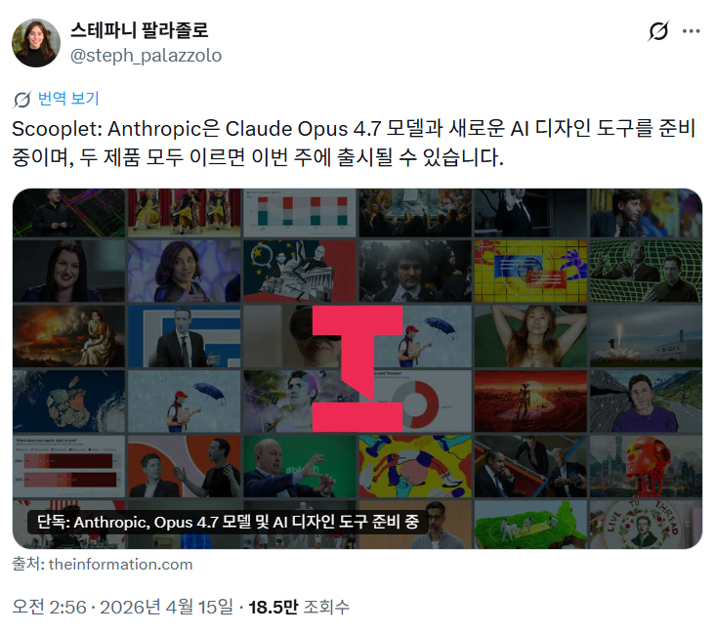This screenshot has width=716, height=634.
Task: Click the red Information logo on the card
Action: (x=358, y=368)
